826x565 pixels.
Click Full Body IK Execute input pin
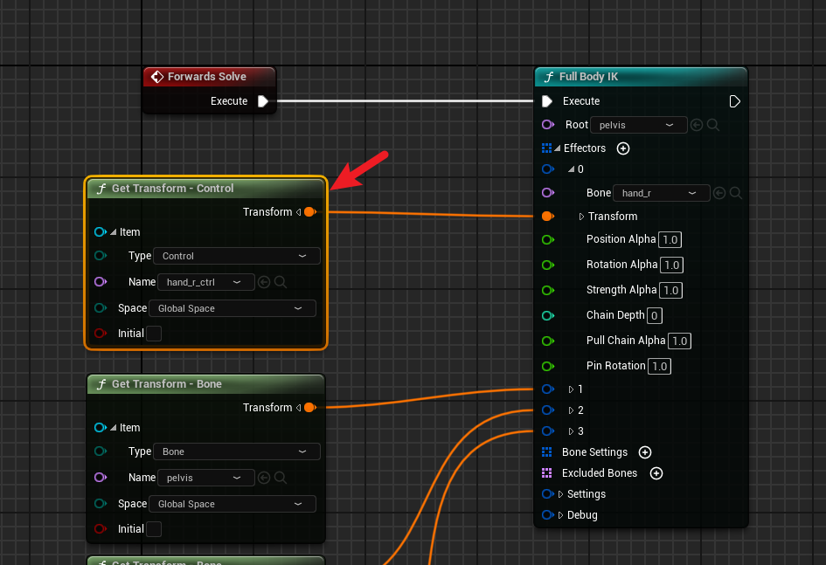547,101
